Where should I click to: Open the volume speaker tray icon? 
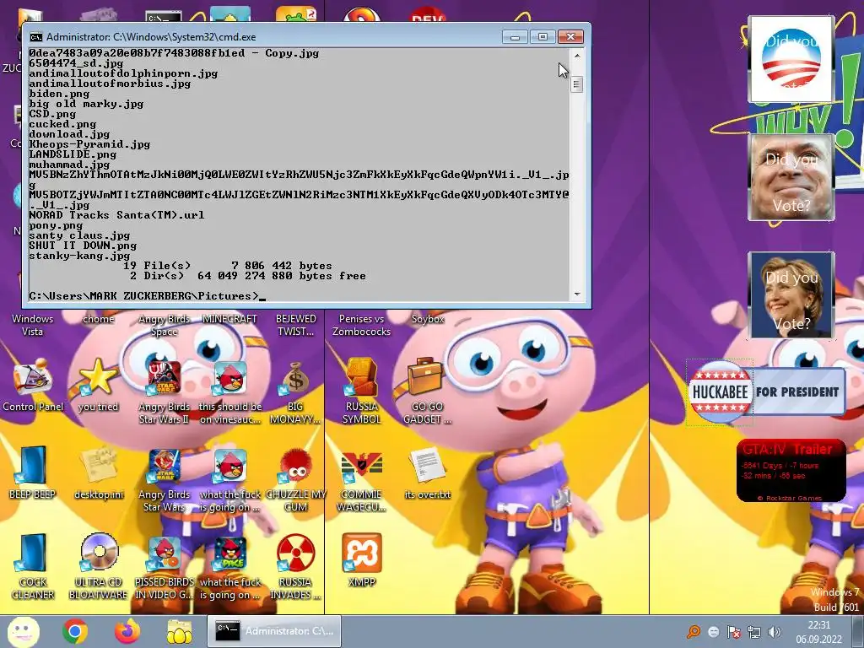click(x=775, y=632)
